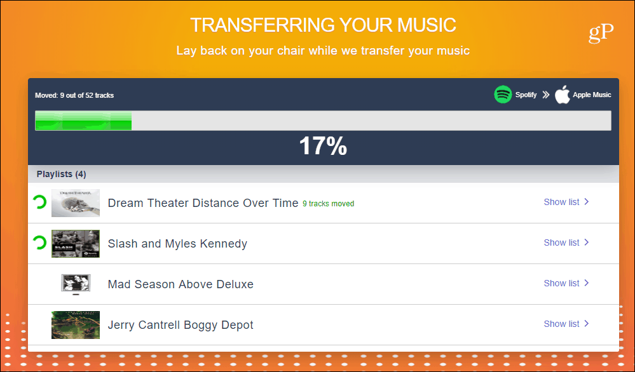Click the Moved 9 out of 52 tracks label

[74, 95]
